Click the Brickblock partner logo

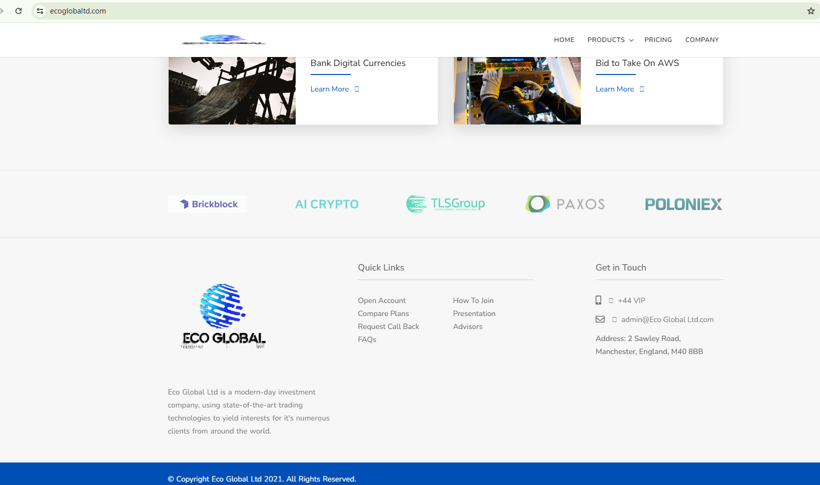[x=208, y=204]
